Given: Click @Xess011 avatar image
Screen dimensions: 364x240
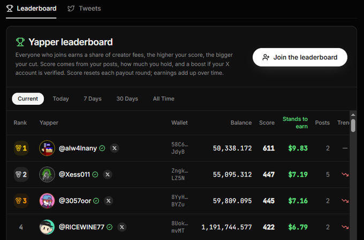Looking at the screenshot, I should (47, 174).
